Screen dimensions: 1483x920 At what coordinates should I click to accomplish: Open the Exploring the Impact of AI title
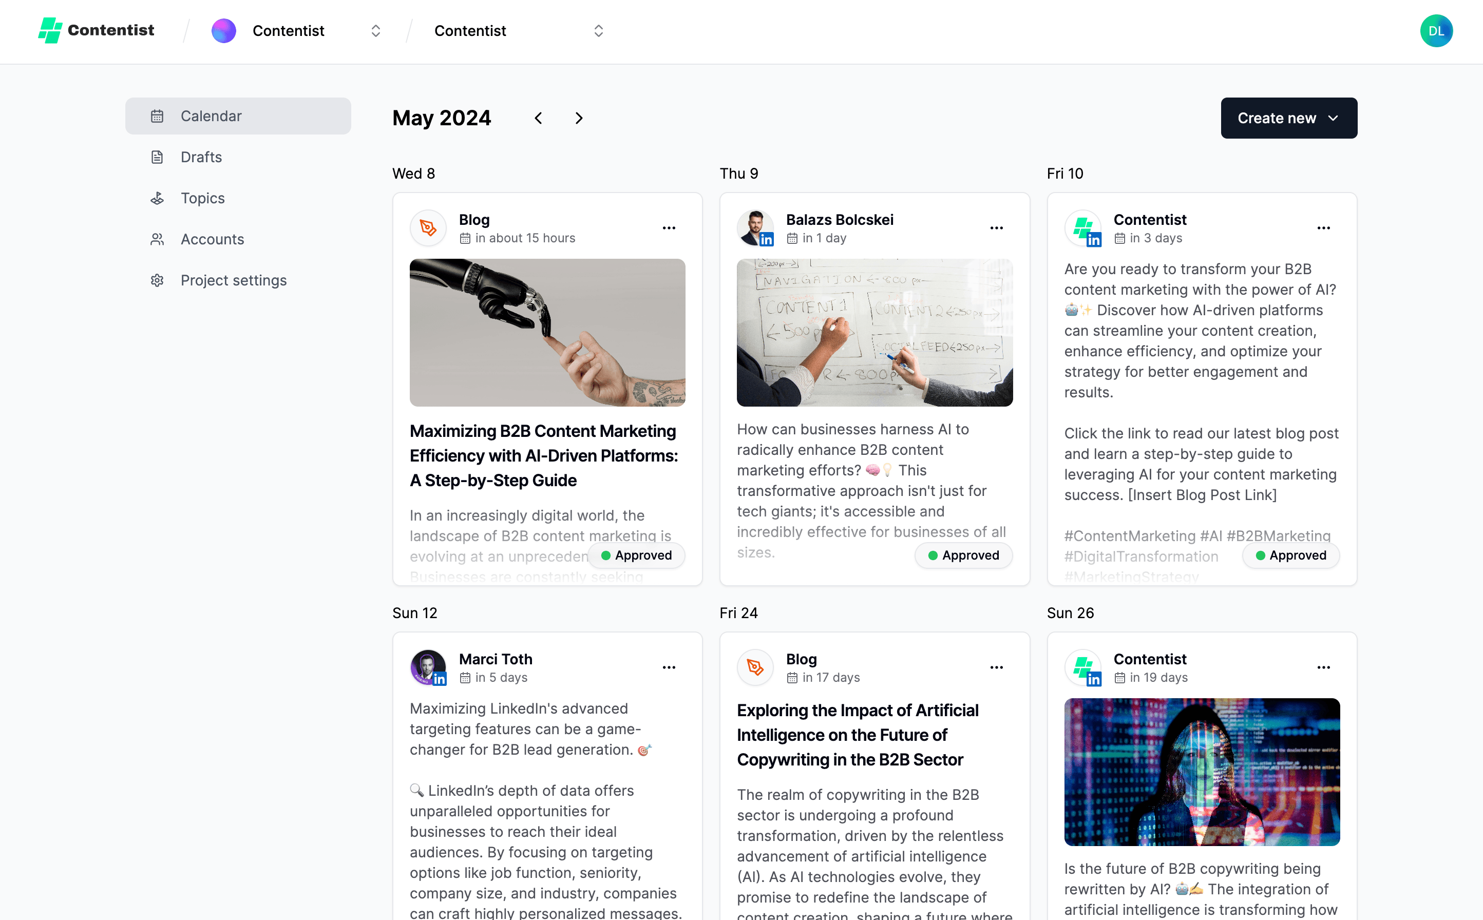coord(858,735)
